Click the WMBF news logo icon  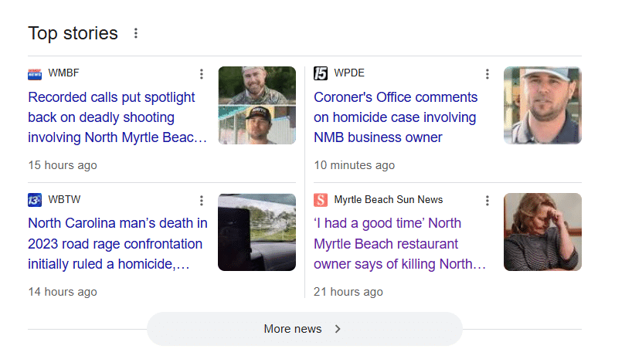pos(35,74)
